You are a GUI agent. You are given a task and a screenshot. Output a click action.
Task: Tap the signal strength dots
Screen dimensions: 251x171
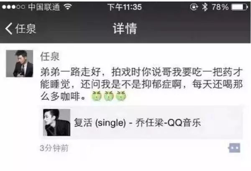point(13,7)
